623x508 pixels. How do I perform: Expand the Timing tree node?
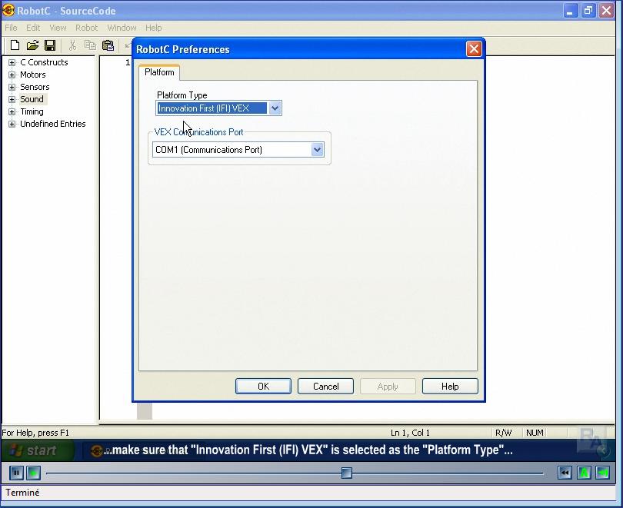12,111
